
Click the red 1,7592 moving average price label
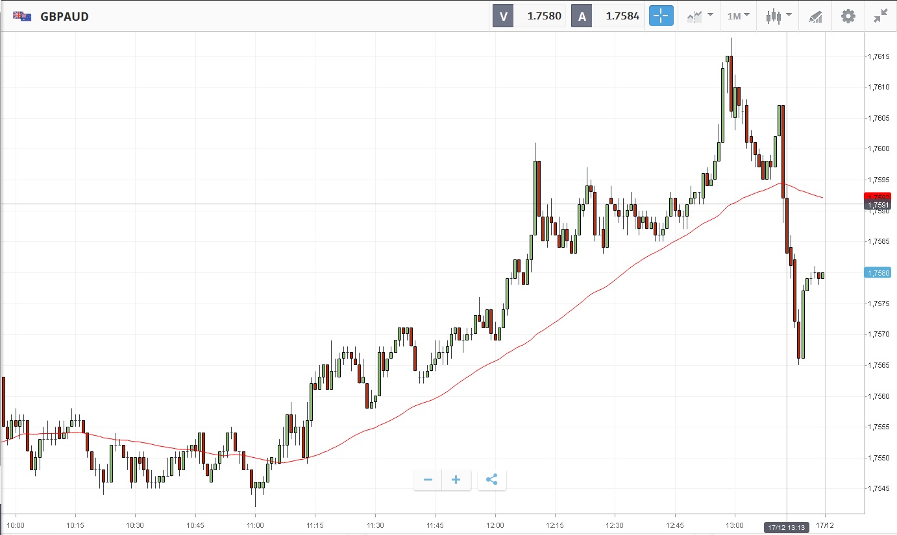[878, 196]
